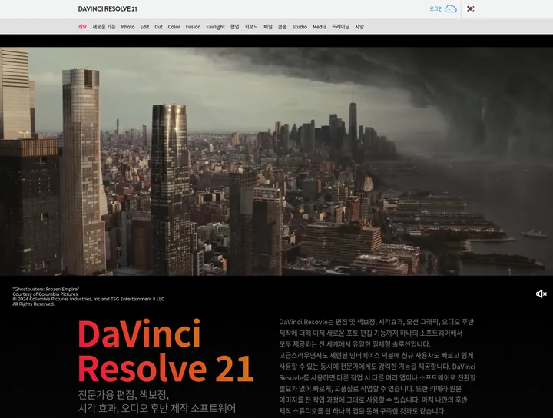The height and width of the screenshot is (418, 553).
Task: Click the large DaVinci Resolve 21 heading
Action: tap(166, 350)
